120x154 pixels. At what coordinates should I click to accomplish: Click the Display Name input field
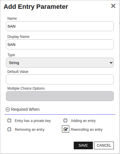coord(60,44)
